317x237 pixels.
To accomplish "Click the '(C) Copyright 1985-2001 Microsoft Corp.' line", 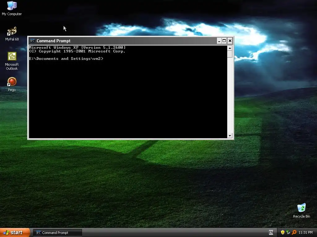I will pos(77,51).
